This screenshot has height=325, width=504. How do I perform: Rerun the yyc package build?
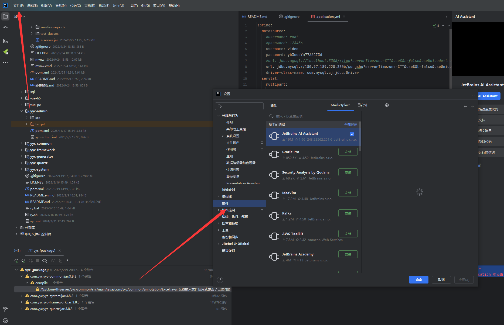pyautogui.click(x=16, y=261)
